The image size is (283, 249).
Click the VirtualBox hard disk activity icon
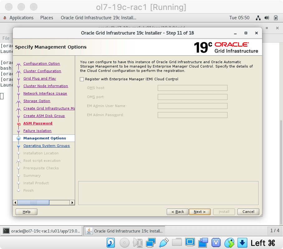(111, 242)
